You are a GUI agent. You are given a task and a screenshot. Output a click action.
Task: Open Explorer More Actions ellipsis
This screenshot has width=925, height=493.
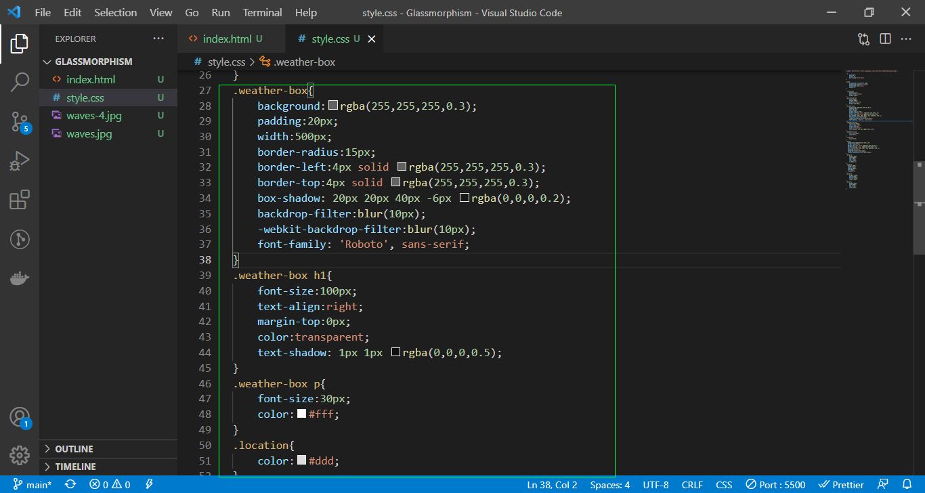tap(158, 39)
